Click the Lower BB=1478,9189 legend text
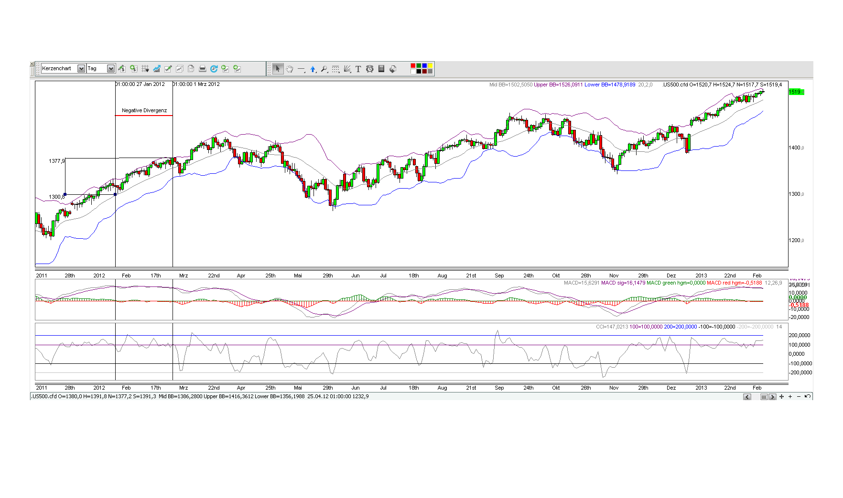Screen dimensions: 843x498 [610, 85]
